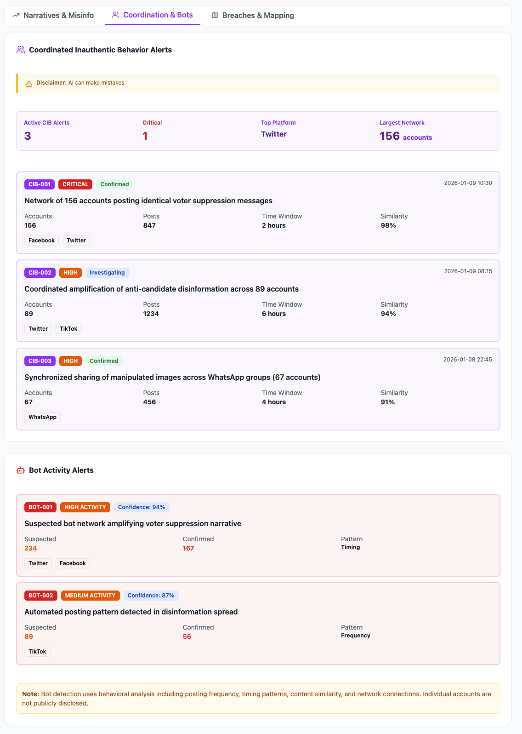522x734 pixels.
Task: Click the Critical count value 1
Action: pos(145,136)
